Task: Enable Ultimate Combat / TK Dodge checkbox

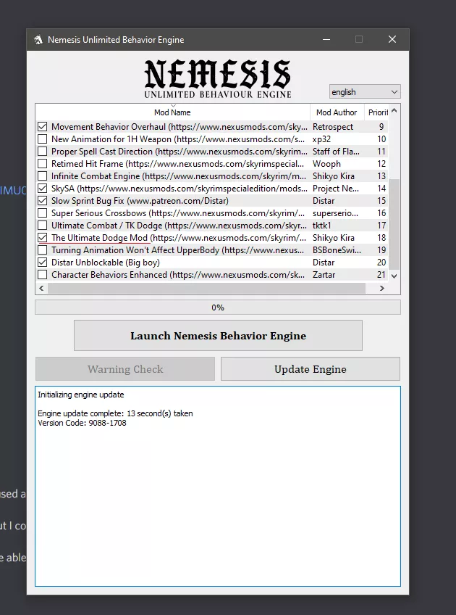Action: click(x=42, y=226)
